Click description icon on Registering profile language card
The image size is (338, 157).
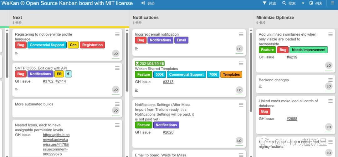[x=17, y=53]
